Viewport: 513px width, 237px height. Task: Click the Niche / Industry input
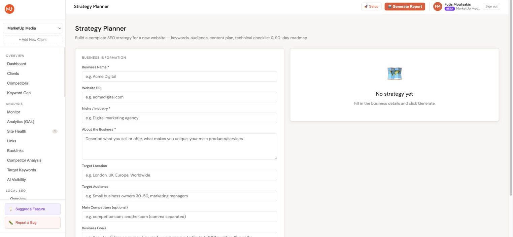[179, 118]
